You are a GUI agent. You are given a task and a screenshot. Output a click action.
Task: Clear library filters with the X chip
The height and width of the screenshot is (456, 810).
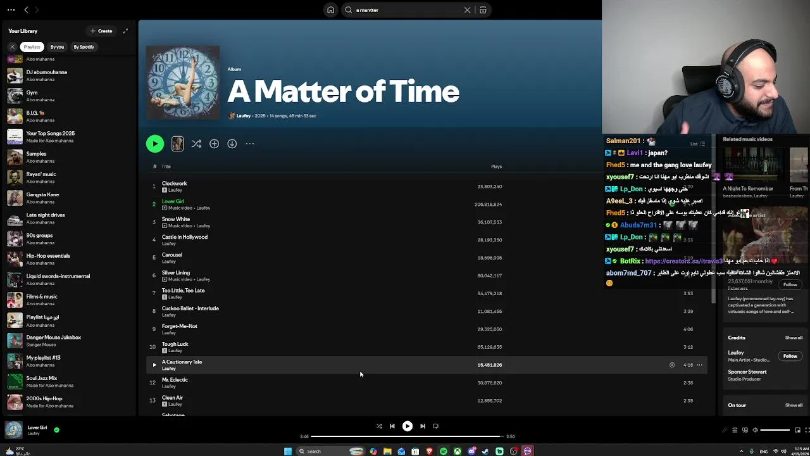click(12, 47)
